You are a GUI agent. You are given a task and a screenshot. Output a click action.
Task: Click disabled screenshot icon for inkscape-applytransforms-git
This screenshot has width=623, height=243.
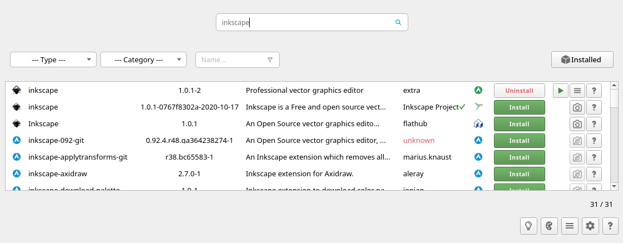[577, 157]
